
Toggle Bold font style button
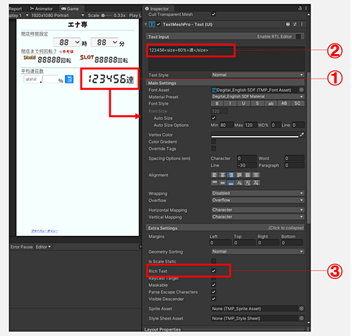tap(217, 103)
